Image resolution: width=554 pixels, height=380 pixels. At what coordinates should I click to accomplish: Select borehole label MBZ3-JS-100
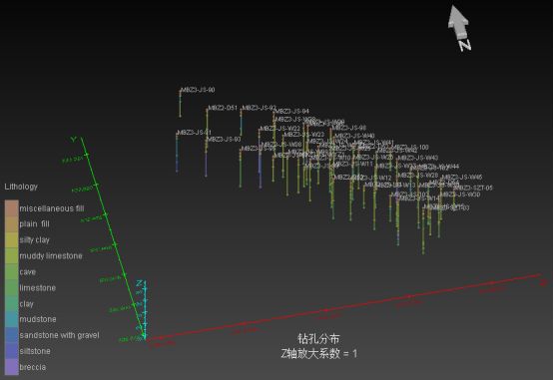click(x=410, y=147)
